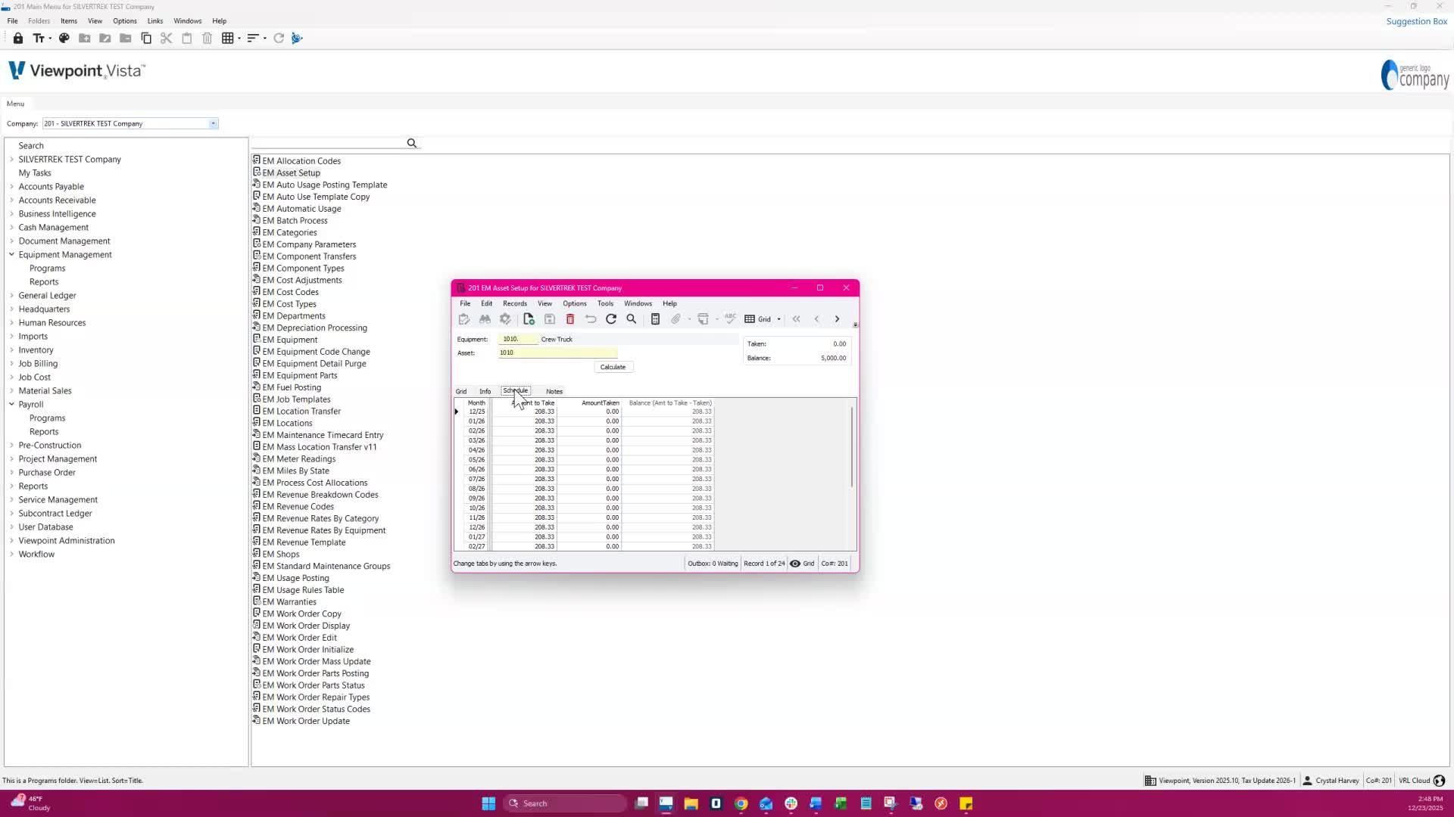This screenshot has height=817, width=1454.
Task: Open the Grid view dropdown arrow
Action: point(778,319)
